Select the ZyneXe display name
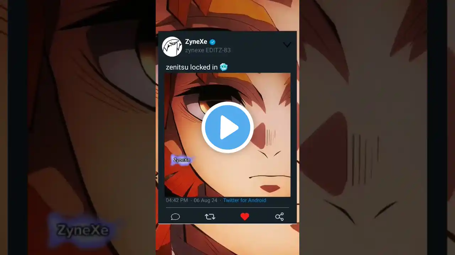The width and height of the screenshot is (455, 255). (196, 42)
